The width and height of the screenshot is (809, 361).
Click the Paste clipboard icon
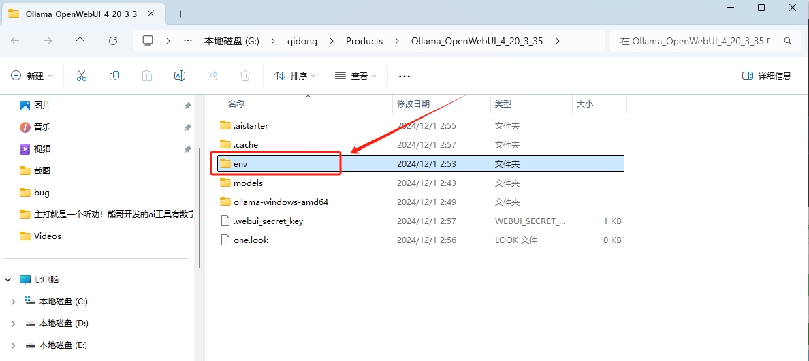click(147, 76)
